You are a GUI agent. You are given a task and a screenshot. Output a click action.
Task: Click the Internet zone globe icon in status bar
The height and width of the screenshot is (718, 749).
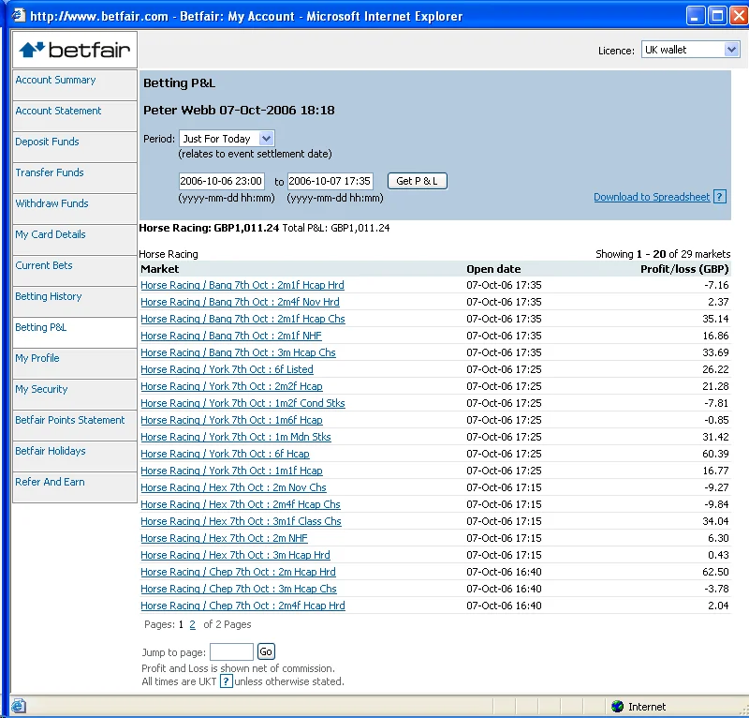point(617,706)
